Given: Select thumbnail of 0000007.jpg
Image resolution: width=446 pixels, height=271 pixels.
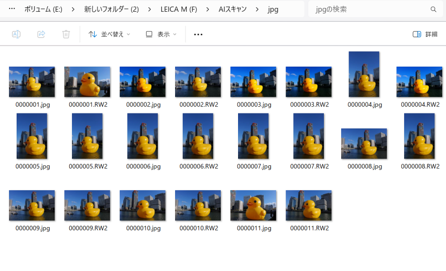Looking at the screenshot, I should [x=253, y=136].
